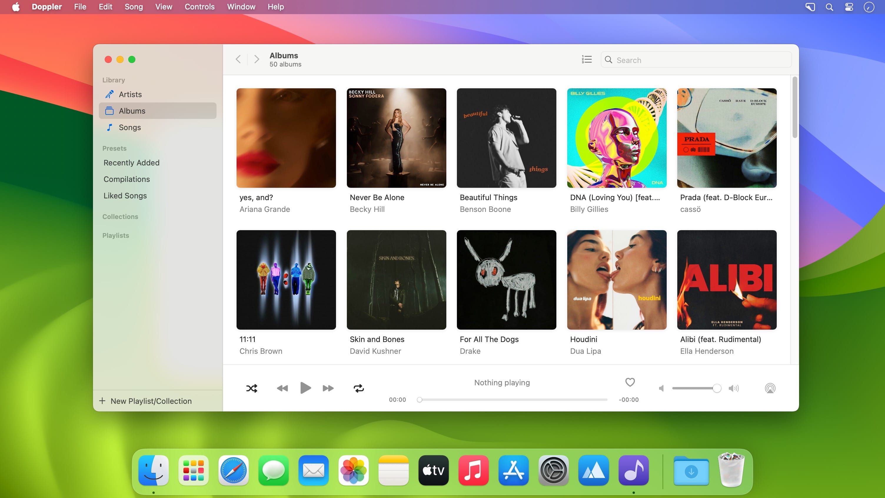Click the Drake artist name
This screenshot has width=885, height=498.
pos(470,351)
